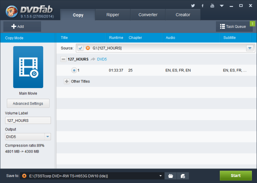The image size is (257, 183).
Task: Open Advanced Settings
Action: pos(28,103)
